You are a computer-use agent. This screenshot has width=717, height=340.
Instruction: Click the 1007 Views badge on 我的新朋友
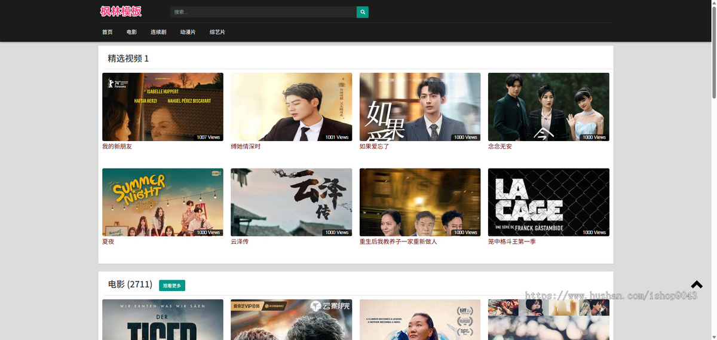click(x=209, y=137)
